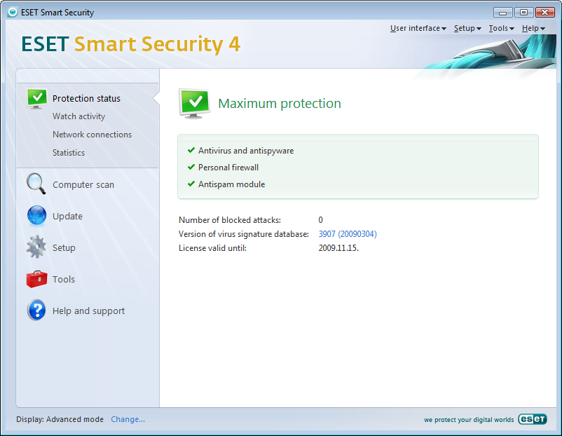Viewport: 562px width, 436px height.
Task: Open Watch activity section
Action: 79,116
